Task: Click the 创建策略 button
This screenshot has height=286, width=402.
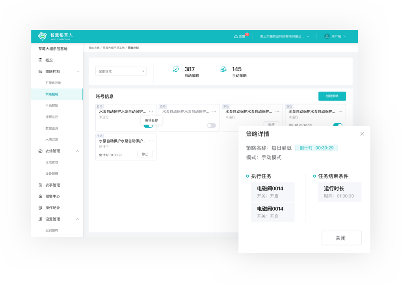Action: click(332, 96)
